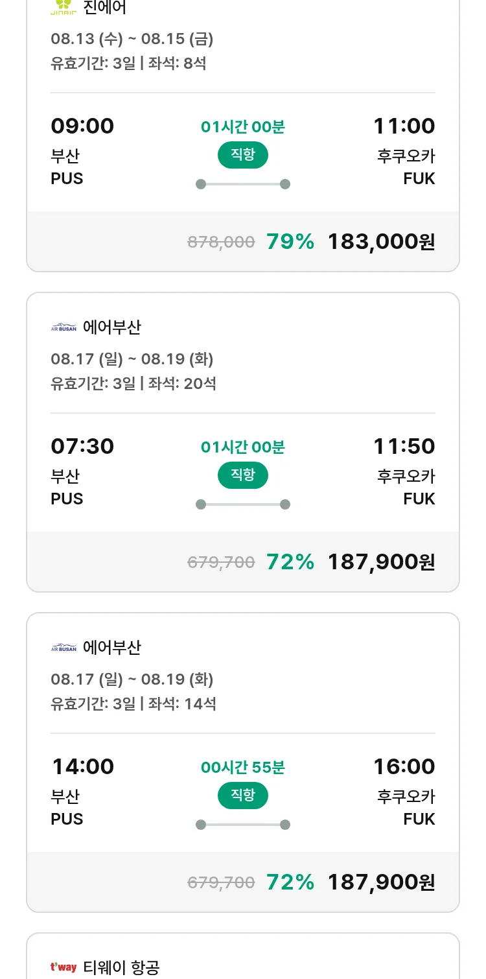486x979 pixels.
Task: Open the 진에어 airline name link
Action: click(x=104, y=8)
